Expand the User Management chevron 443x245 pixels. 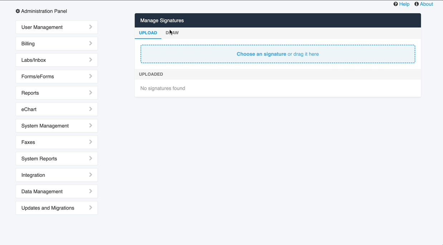pos(91,27)
